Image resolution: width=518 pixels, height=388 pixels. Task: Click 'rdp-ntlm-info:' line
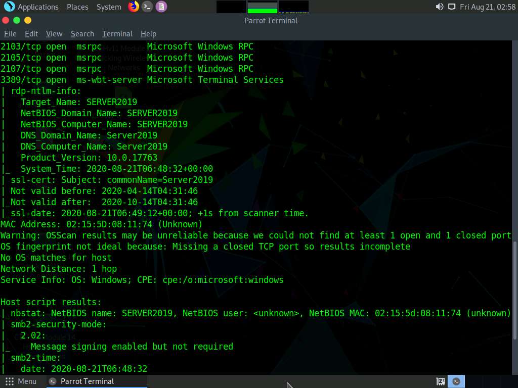pos(46,91)
